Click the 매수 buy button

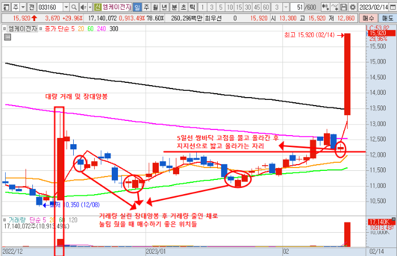tap(368, 18)
